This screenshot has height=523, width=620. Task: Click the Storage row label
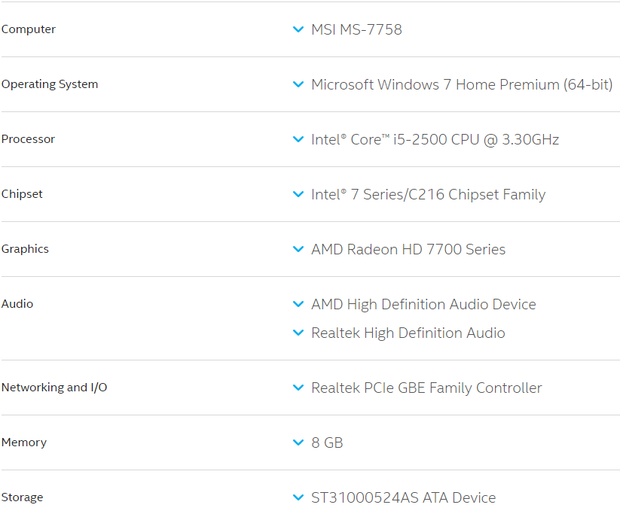pos(22,497)
